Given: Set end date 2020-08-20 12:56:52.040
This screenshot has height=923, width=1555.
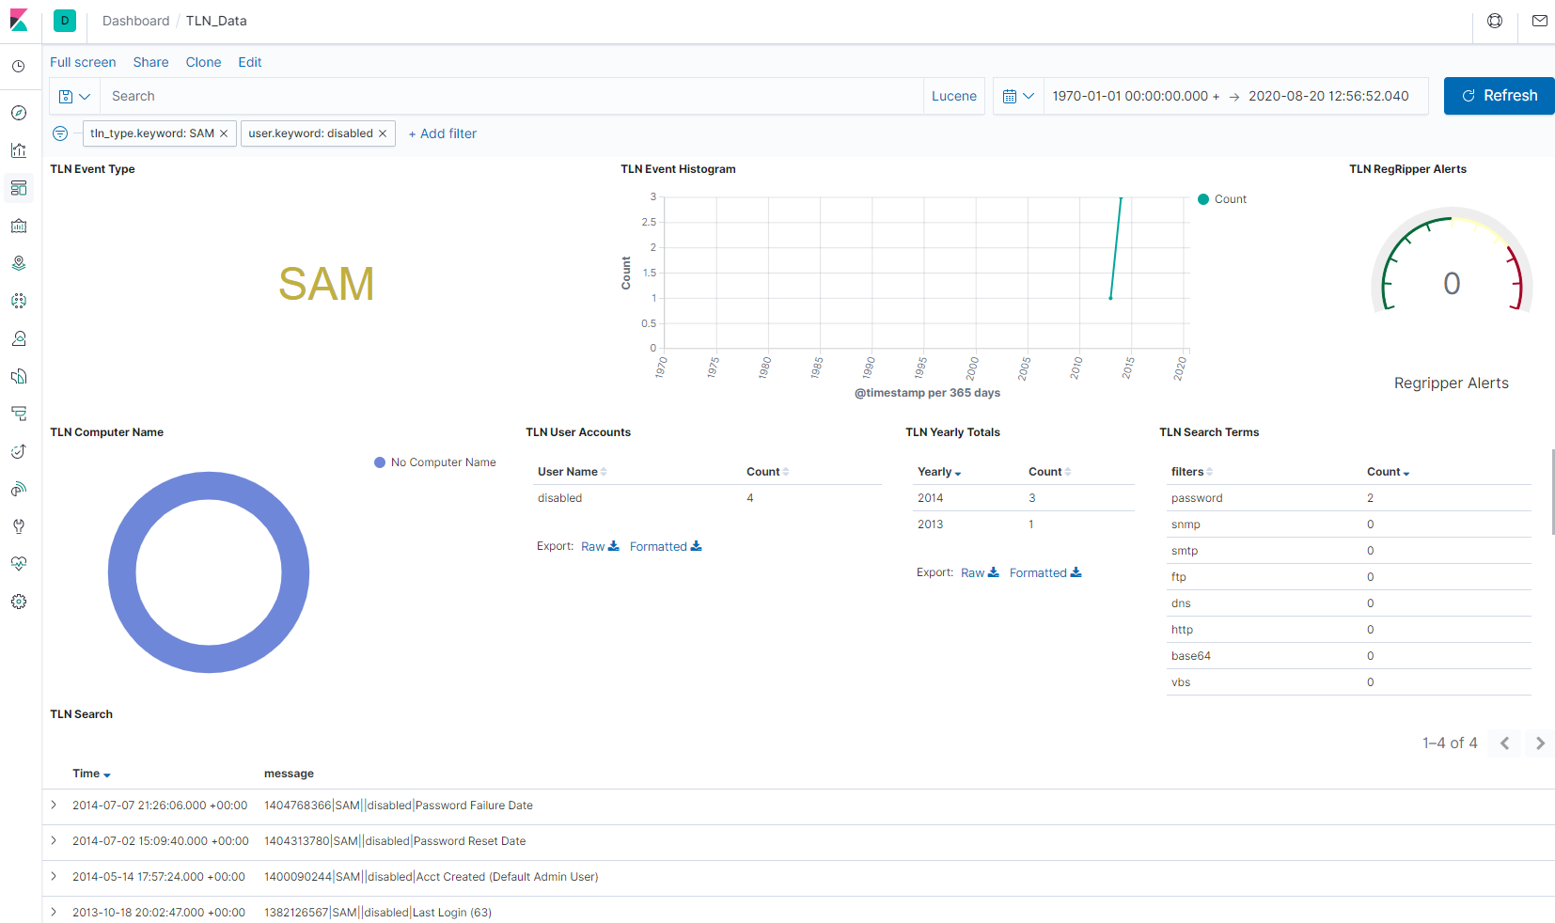Looking at the screenshot, I should pos(1328,96).
